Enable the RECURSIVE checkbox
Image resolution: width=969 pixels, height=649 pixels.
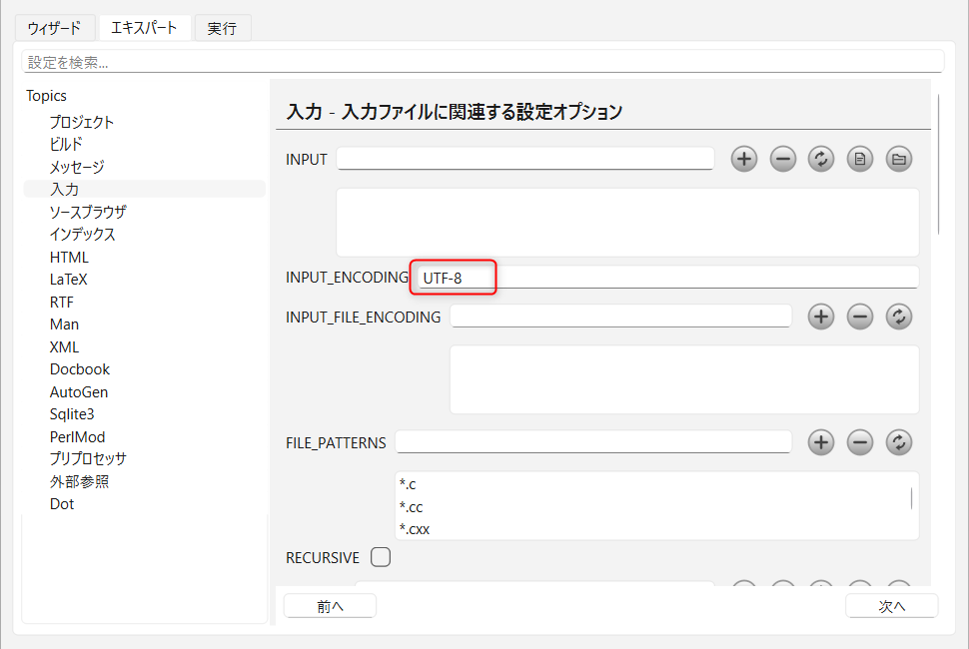381,557
